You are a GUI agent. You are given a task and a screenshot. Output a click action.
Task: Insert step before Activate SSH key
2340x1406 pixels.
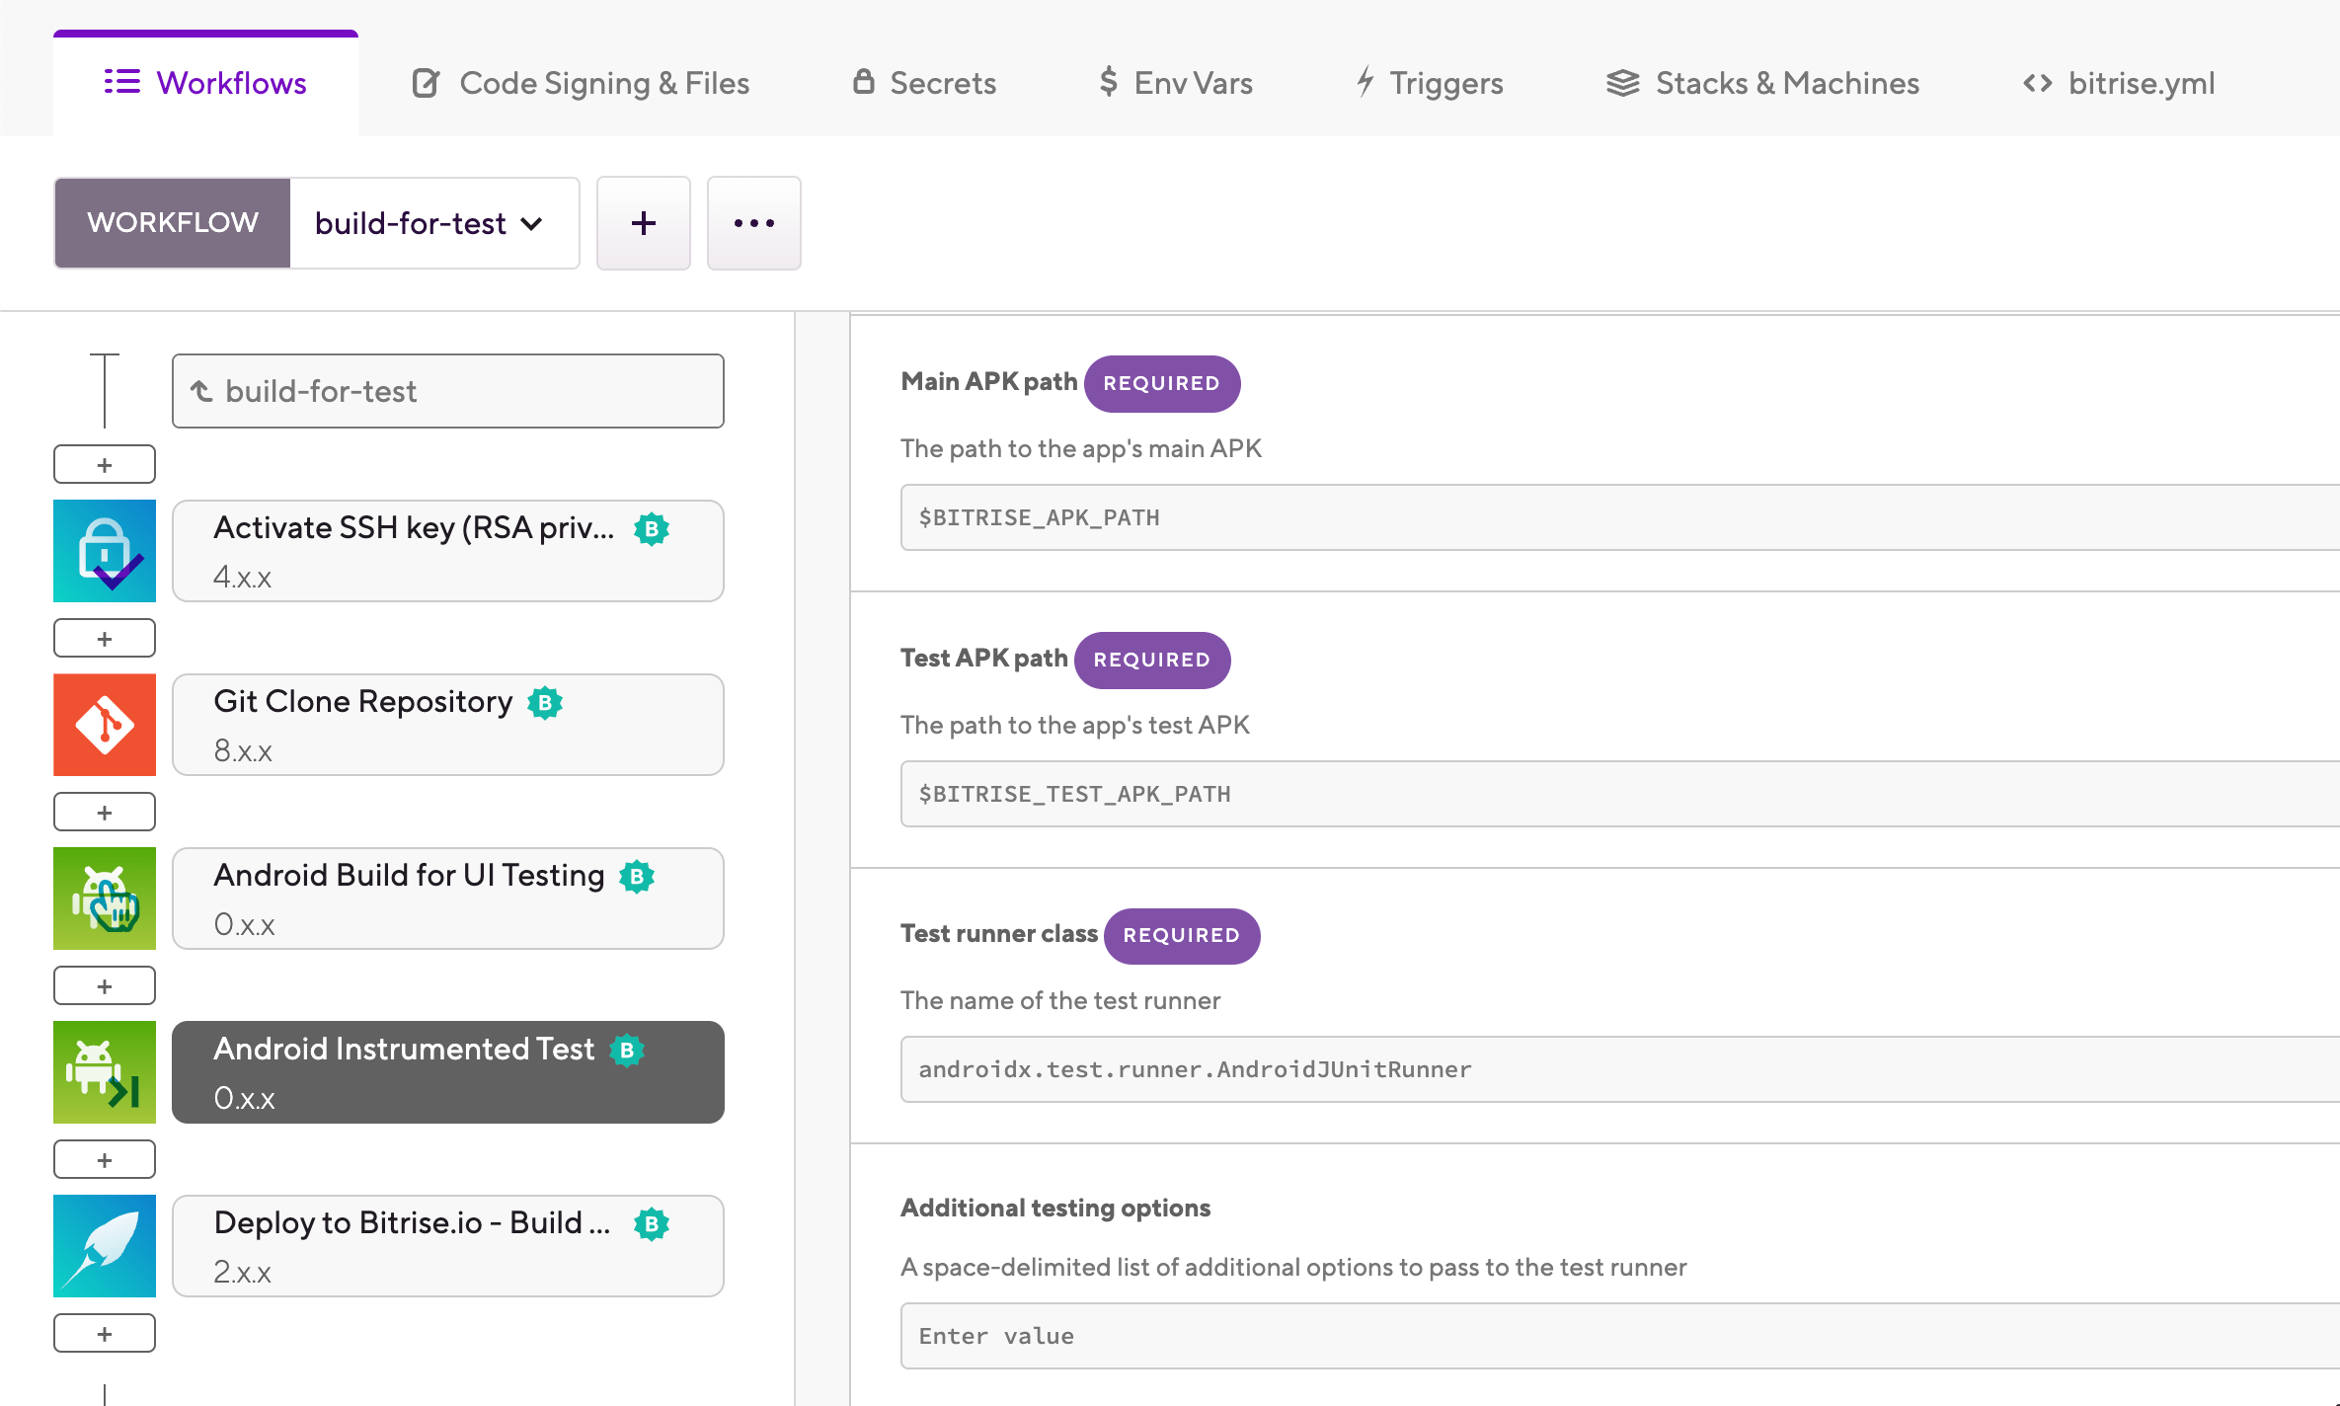pyautogui.click(x=104, y=464)
